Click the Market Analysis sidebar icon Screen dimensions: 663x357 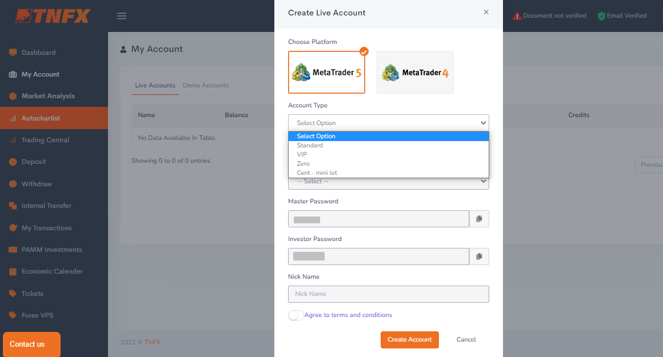tap(13, 96)
